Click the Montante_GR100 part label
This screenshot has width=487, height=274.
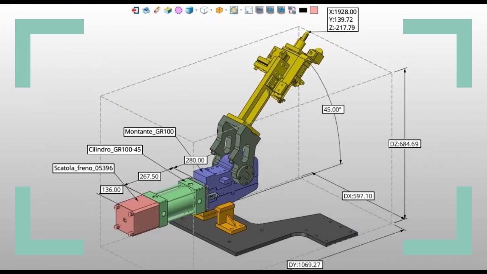149,132
